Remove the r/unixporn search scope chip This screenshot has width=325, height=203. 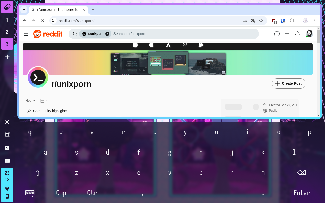click(x=107, y=34)
